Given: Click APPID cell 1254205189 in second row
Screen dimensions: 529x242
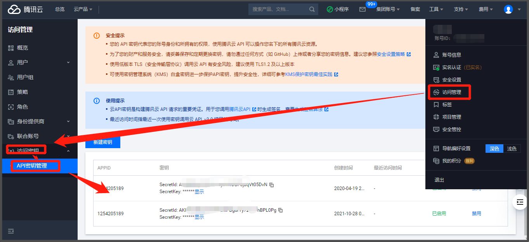Looking at the screenshot, I should (x=111, y=214).
